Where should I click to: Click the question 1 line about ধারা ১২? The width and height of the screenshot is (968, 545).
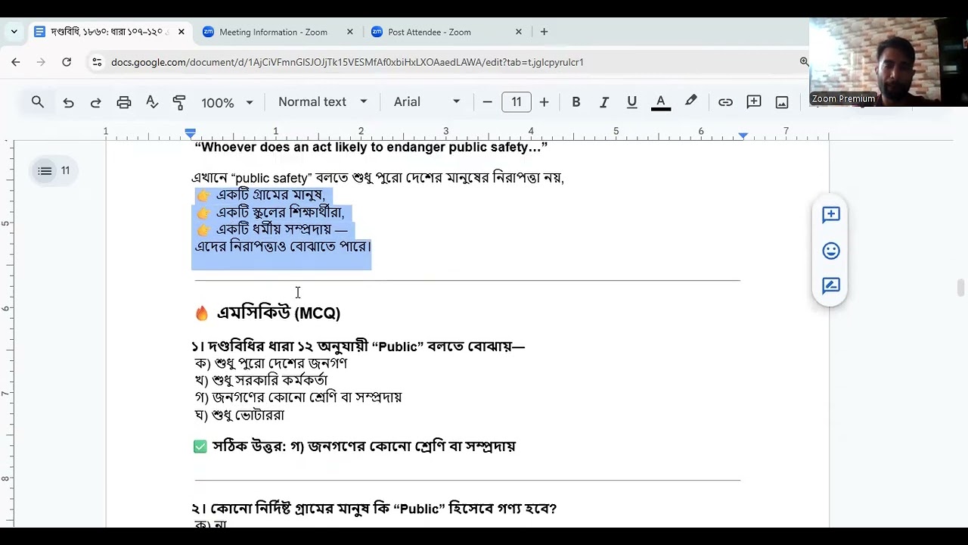pos(358,347)
